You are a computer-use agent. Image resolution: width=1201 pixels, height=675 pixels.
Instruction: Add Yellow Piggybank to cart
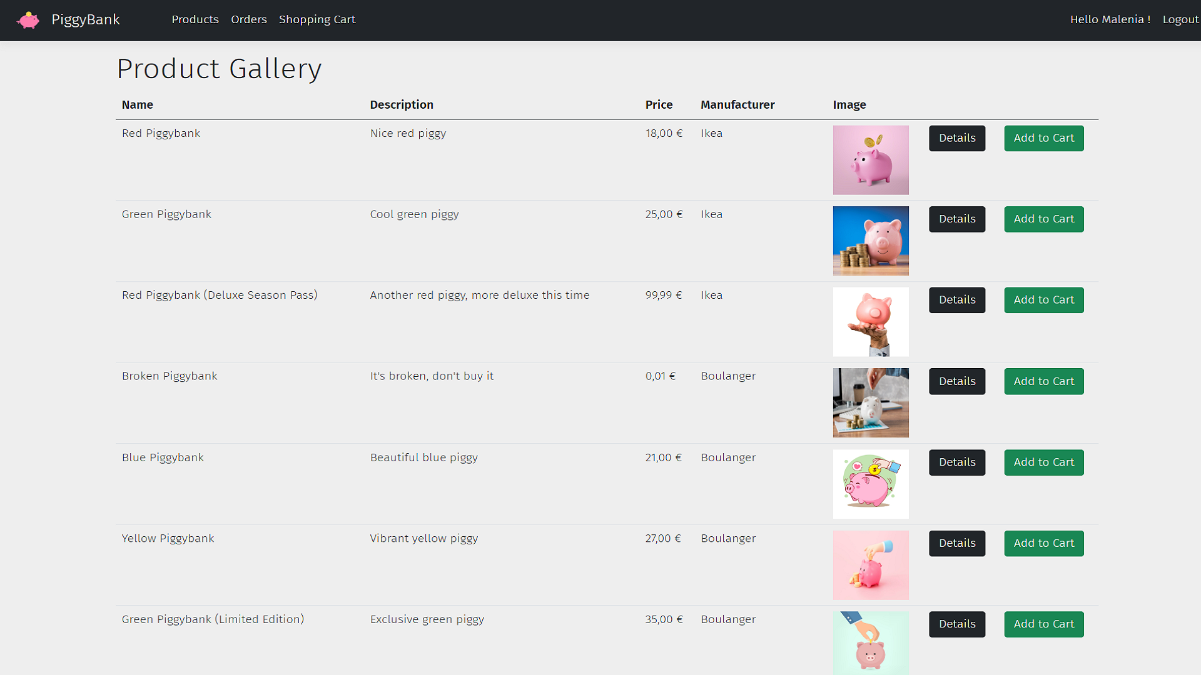pos(1043,543)
